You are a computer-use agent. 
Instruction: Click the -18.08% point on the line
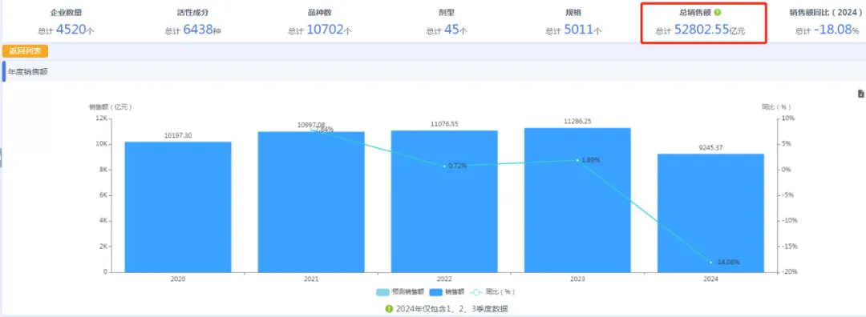710,263
